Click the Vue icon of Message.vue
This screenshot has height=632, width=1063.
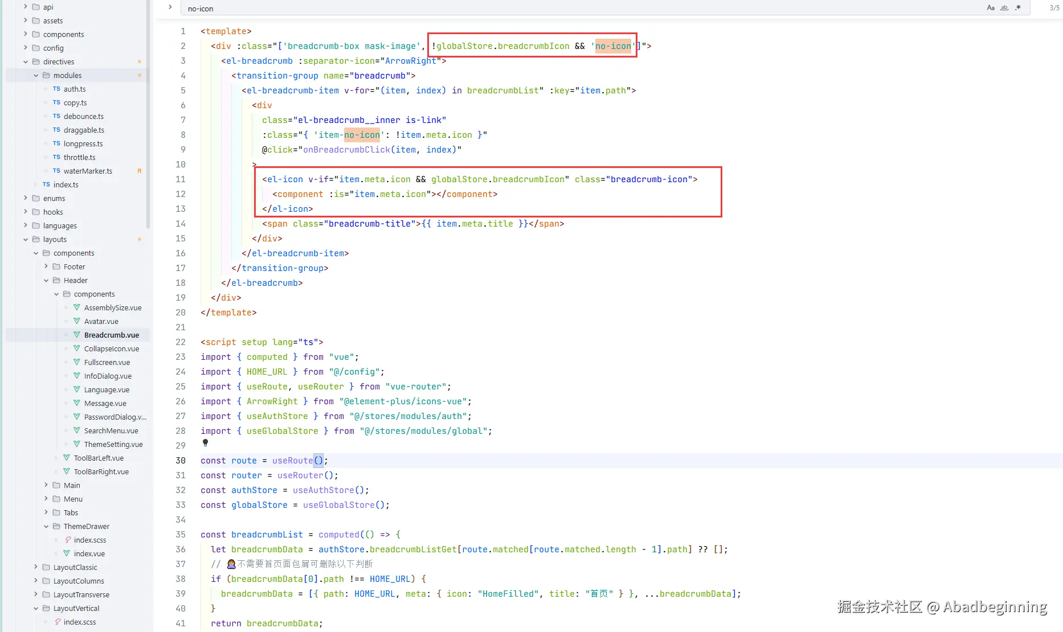[x=77, y=403]
